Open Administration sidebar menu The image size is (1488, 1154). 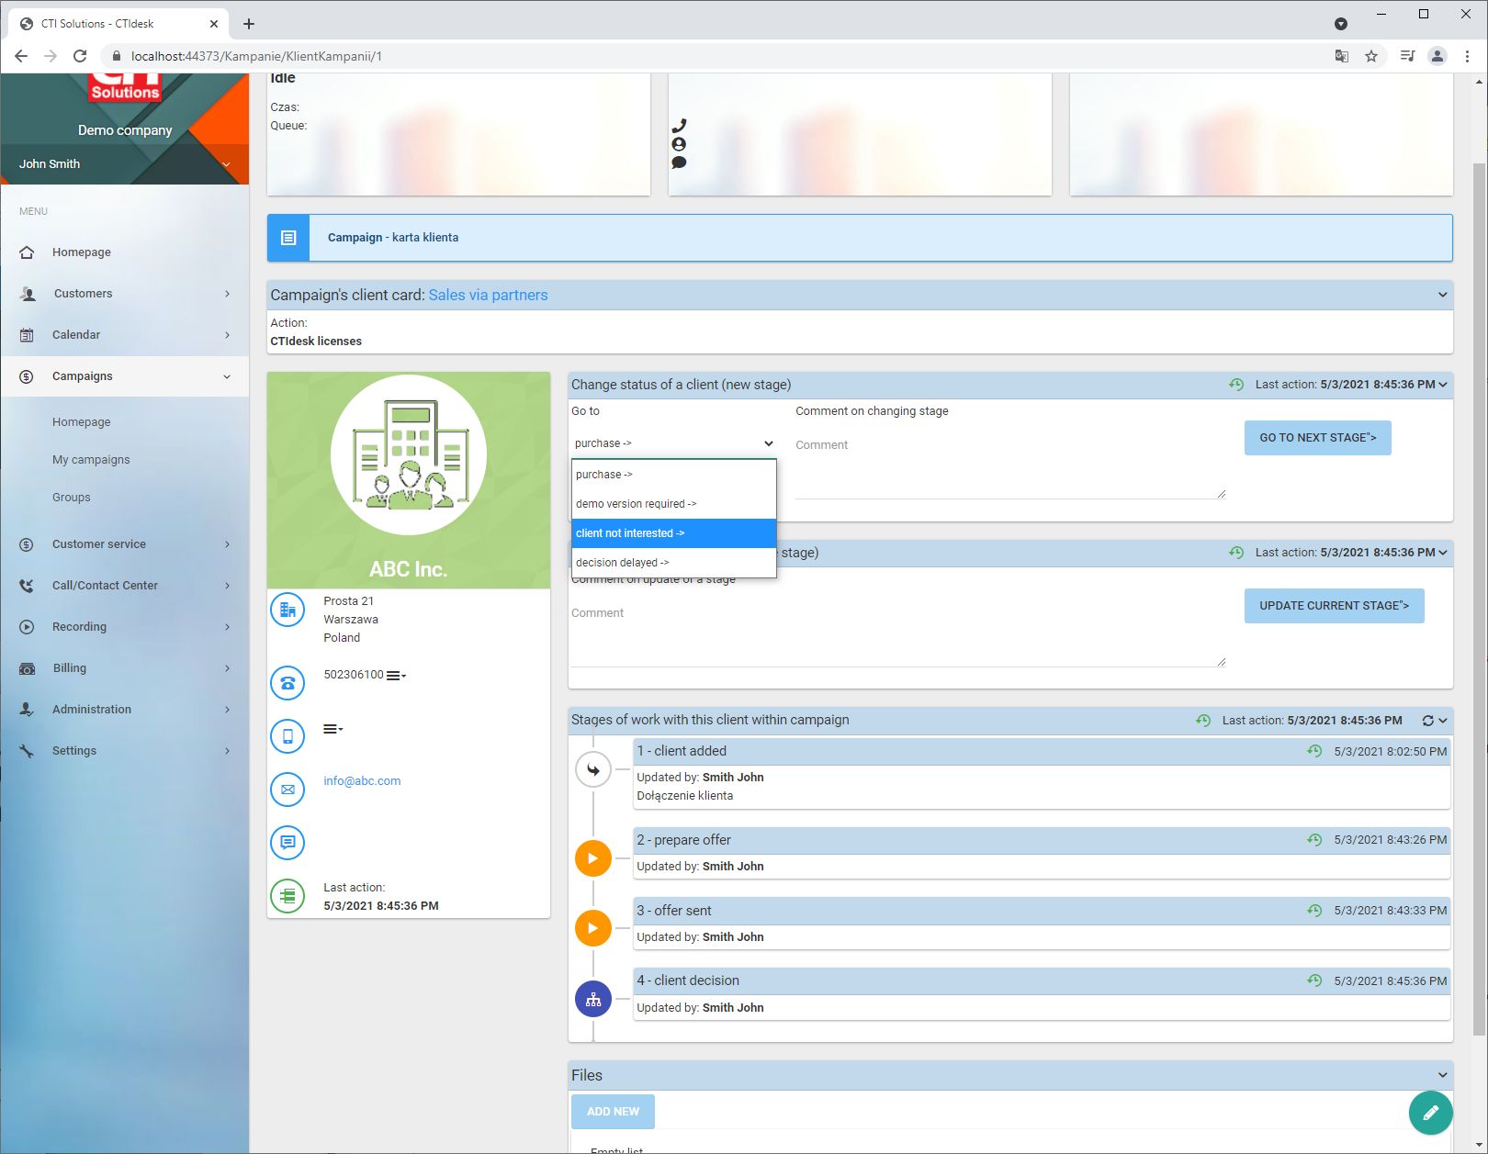(x=125, y=710)
